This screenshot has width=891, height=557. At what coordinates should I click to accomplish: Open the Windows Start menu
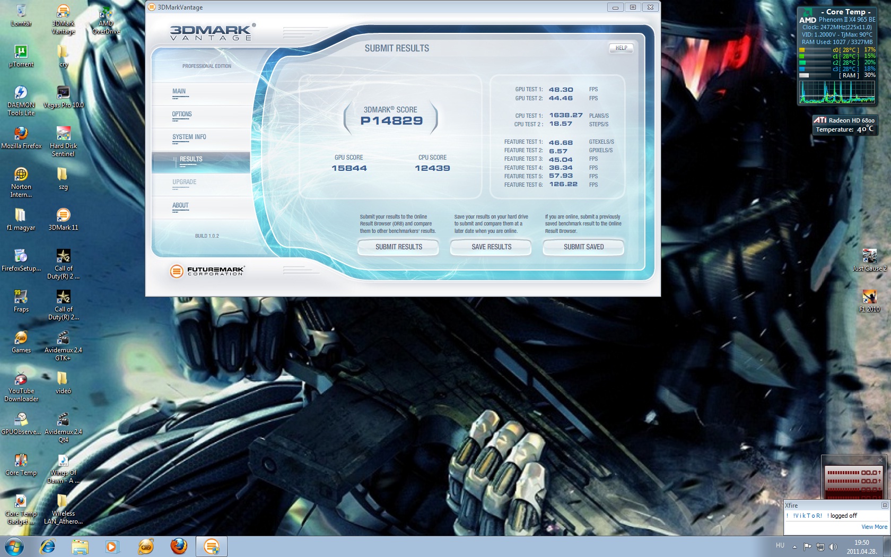[14, 546]
